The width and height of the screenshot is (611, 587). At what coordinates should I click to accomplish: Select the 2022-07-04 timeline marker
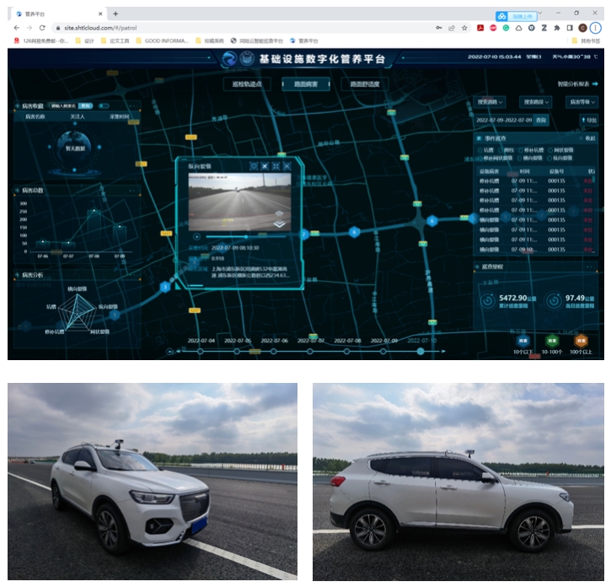201,352
